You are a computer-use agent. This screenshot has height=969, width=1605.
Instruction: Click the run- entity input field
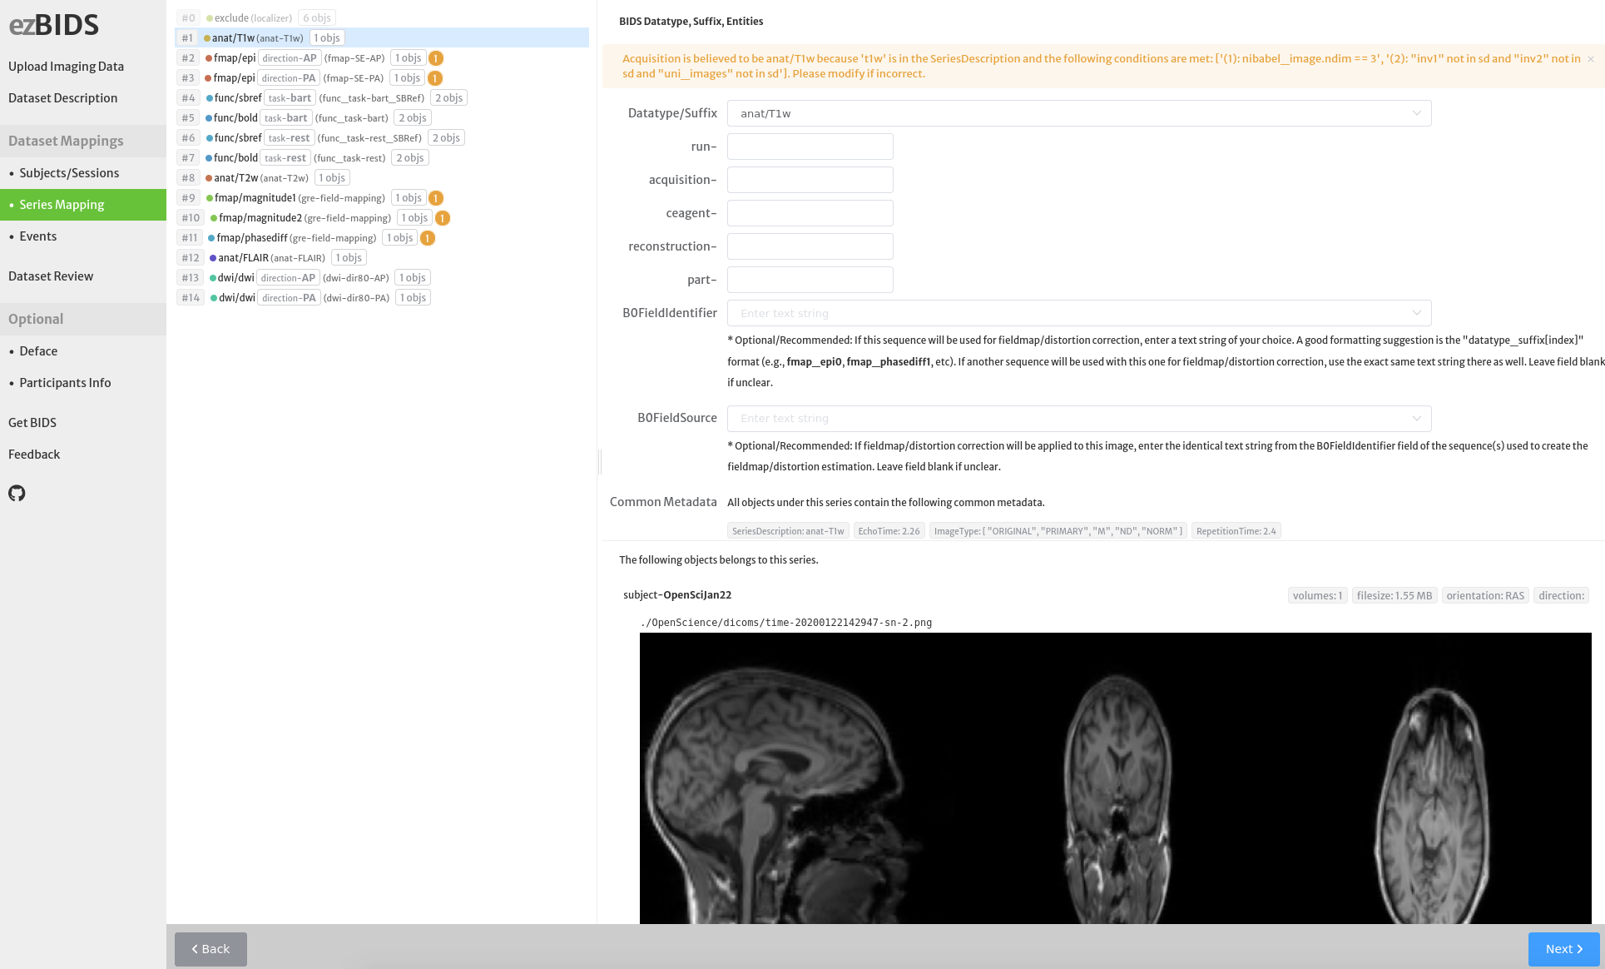pyautogui.click(x=810, y=147)
